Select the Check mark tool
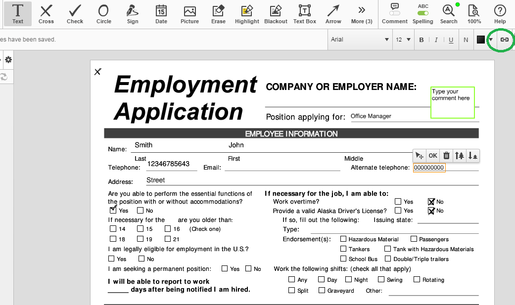 coord(75,14)
